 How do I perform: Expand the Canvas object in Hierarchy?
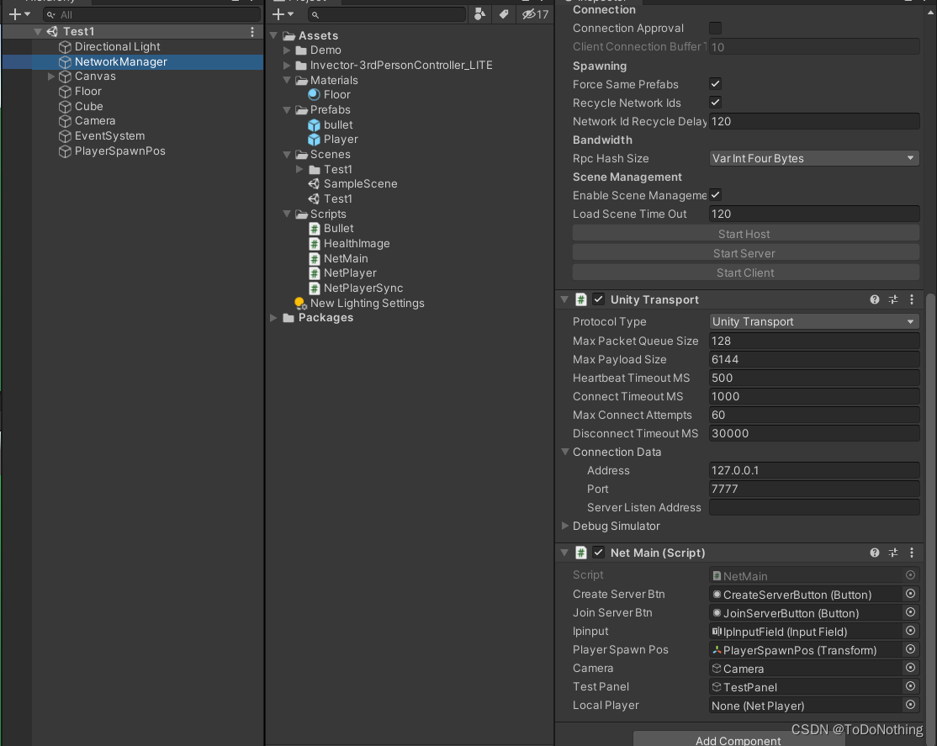(x=51, y=77)
